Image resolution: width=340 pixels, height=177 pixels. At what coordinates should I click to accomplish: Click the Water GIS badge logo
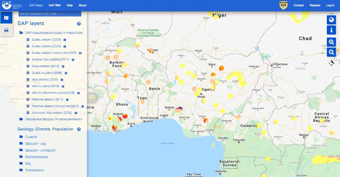tap(283, 5)
